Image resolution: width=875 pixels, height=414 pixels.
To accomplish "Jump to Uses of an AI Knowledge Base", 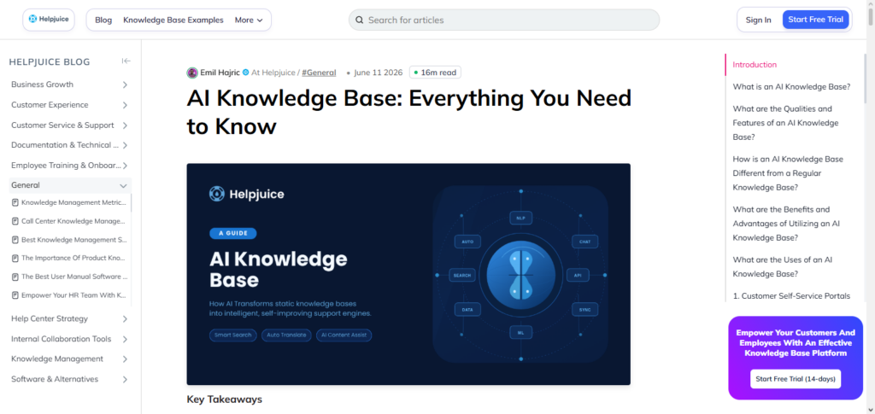I will 783,267.
